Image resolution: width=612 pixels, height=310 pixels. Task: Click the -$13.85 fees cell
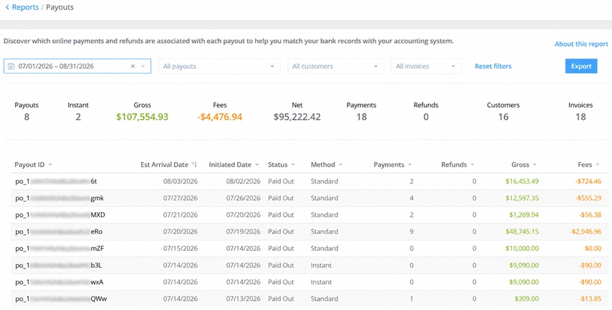click(x=590, y=299)
